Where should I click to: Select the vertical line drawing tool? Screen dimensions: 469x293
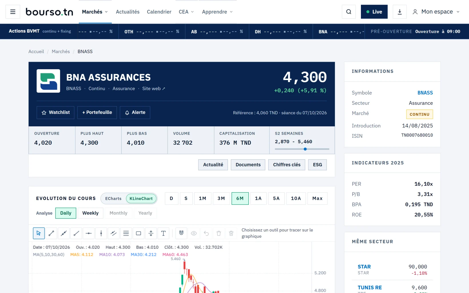coord(101,233)
